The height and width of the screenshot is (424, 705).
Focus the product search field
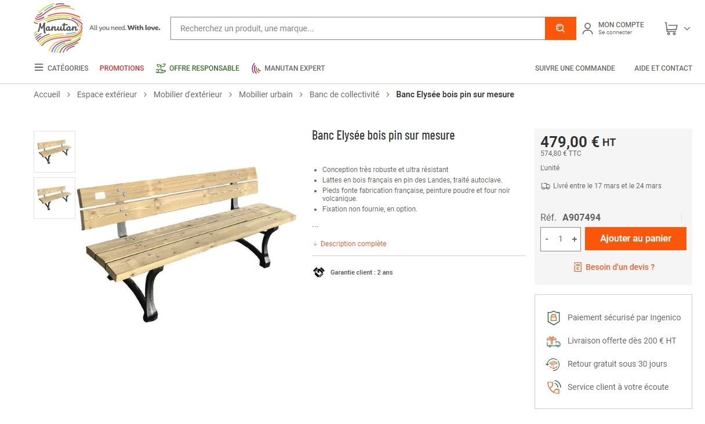click(357, 28)
